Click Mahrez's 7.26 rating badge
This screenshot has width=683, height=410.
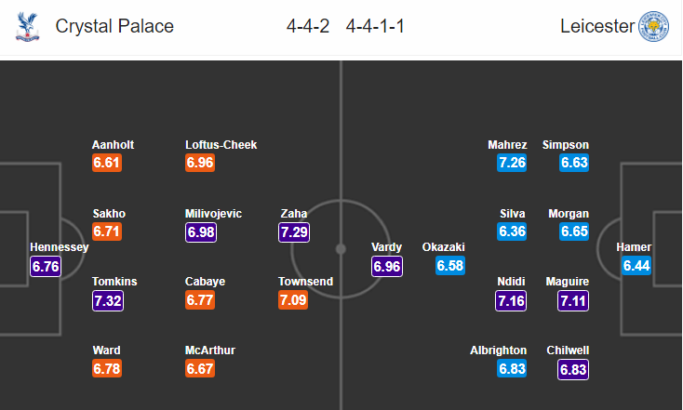coord(512,163)
